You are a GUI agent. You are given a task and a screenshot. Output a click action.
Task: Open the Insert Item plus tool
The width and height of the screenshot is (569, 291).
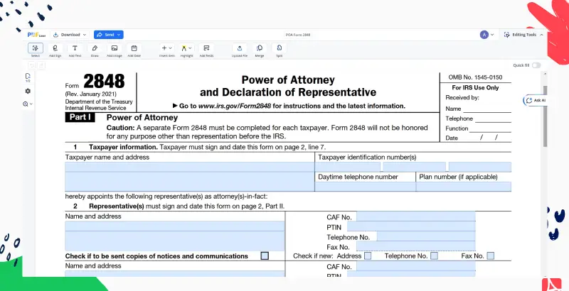[x=164, y=48]
